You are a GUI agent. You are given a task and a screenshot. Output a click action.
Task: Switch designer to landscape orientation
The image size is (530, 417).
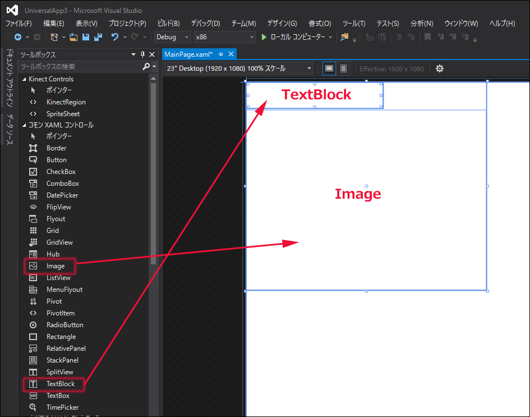click(329, 68)
